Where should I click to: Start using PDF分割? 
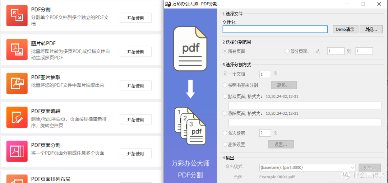(135, 18)
